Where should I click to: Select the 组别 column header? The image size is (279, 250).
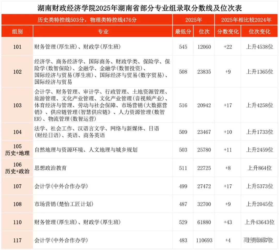(17, 32)
